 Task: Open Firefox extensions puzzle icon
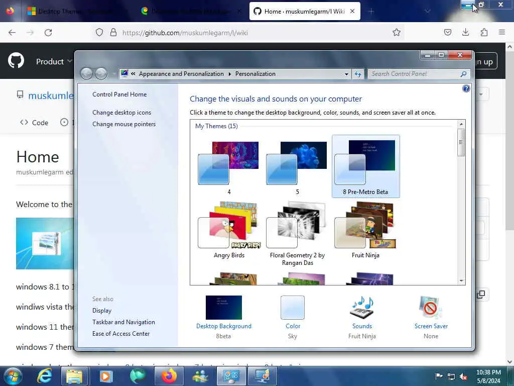(484, 32)
